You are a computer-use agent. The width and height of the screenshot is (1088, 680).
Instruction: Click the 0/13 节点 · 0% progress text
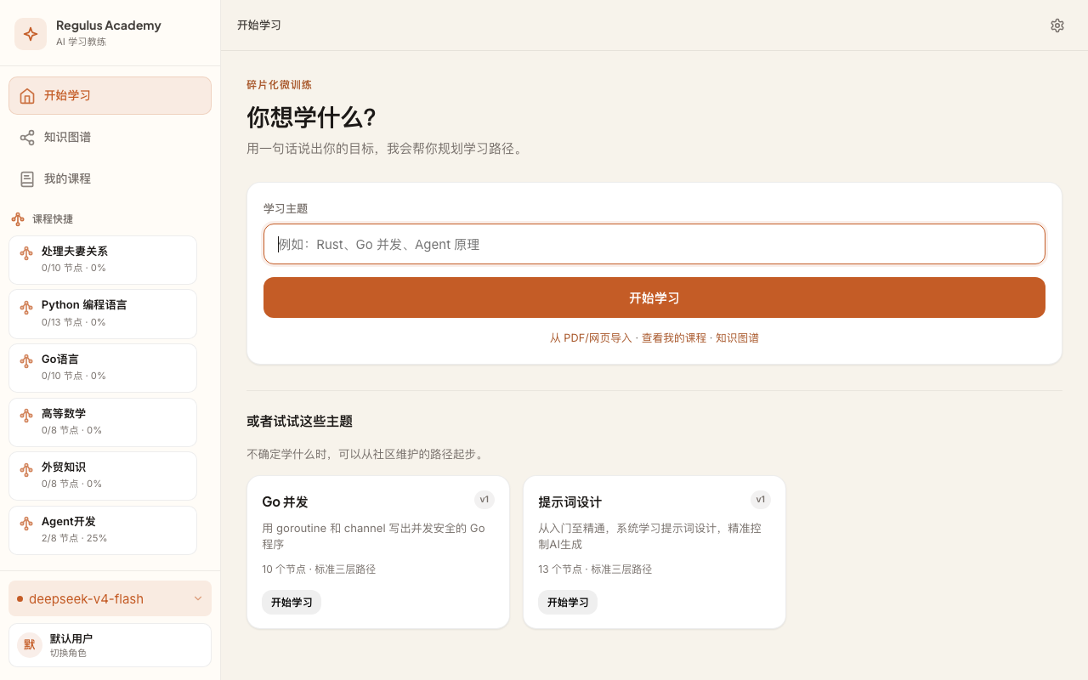74,322
